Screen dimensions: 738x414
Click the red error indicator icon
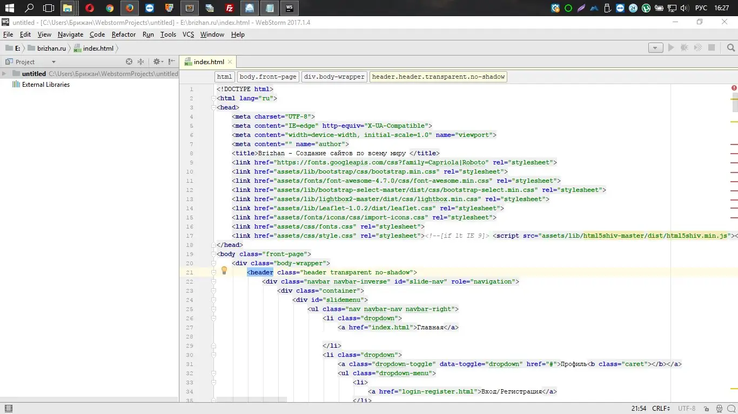tap(734, 88)
